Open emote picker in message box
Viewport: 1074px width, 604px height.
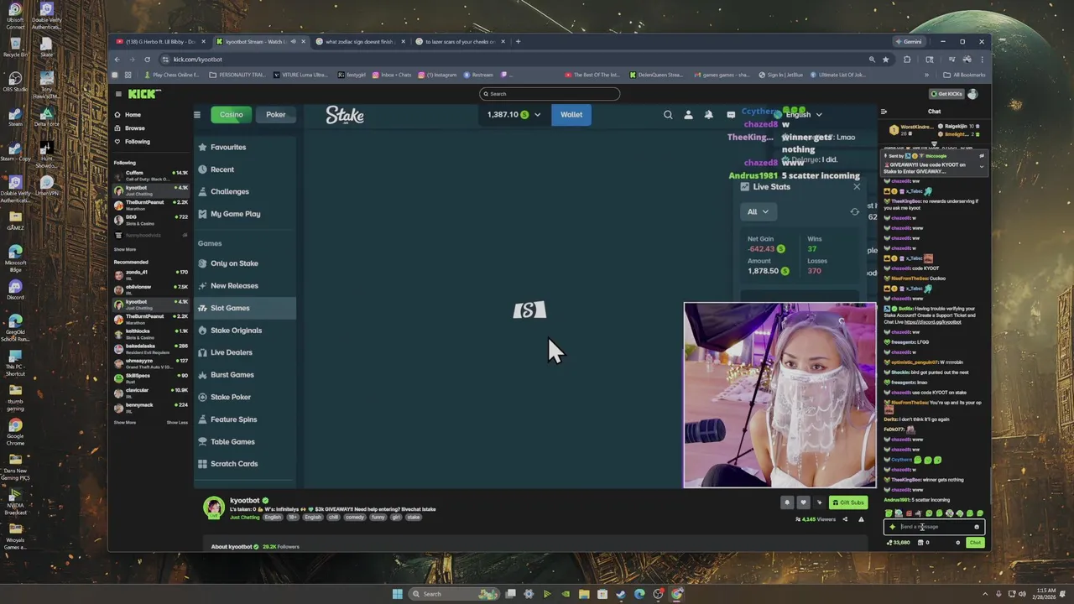coord(977,527)
